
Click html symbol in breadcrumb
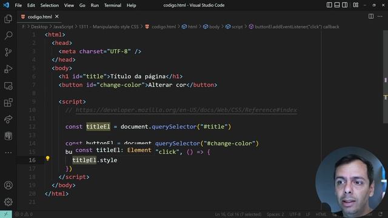tap(192, 27)
